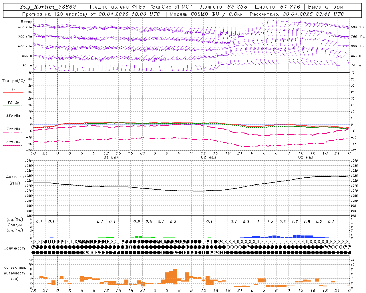
Task: Click the 0.5 precipitation value
Action: (x=149, y=222)
